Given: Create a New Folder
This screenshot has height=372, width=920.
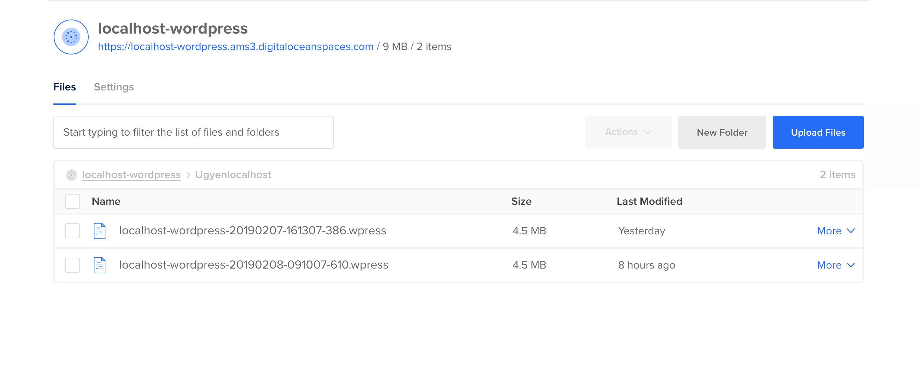Looking at the screenshot, I should pos(722,132).
